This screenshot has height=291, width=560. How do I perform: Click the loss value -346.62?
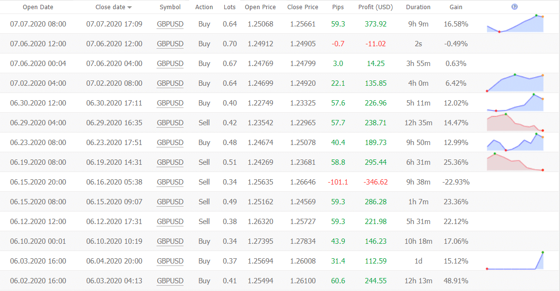(376, 182)
